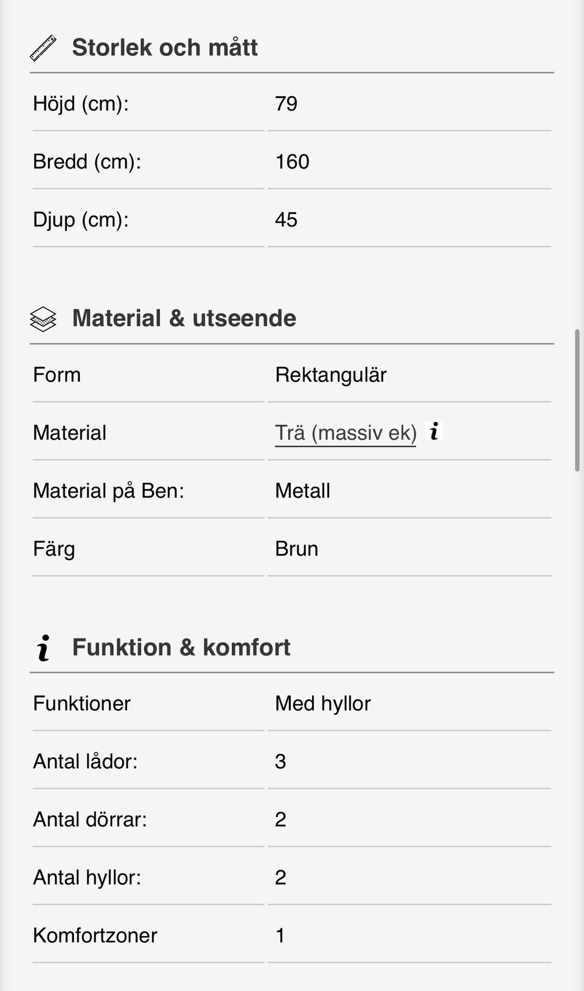The width and height of the screenshot is (584, 991).
Task: Click the ruler icon beside Storlek och mått
Action: click(x=43, y=48)
